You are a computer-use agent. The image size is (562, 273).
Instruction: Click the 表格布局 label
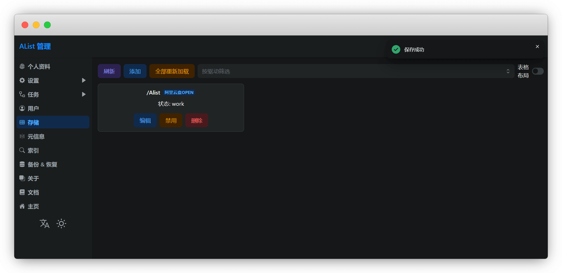tap(523, 71)
